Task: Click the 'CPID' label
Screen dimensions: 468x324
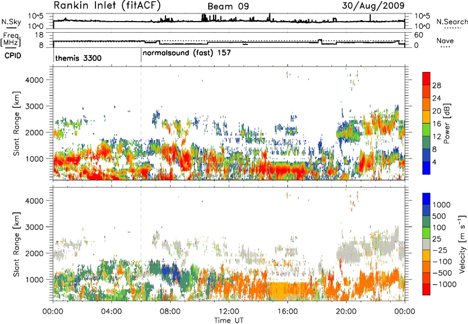Action: click(x=13, y=56)
